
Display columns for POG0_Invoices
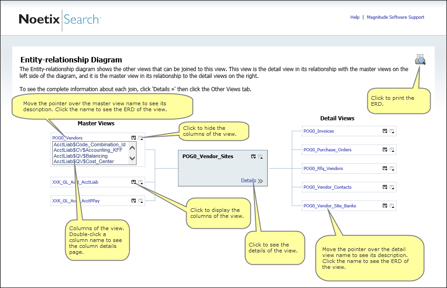(x=385, y=131)
